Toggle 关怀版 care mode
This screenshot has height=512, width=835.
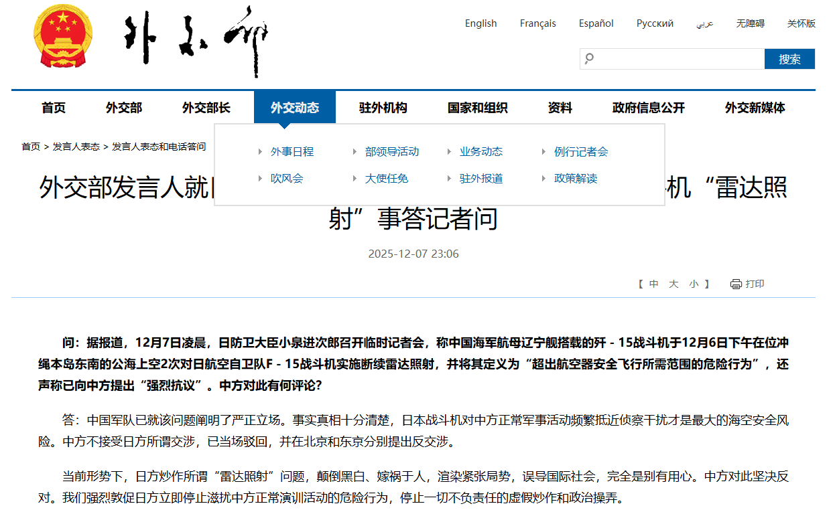coord(801,23)
